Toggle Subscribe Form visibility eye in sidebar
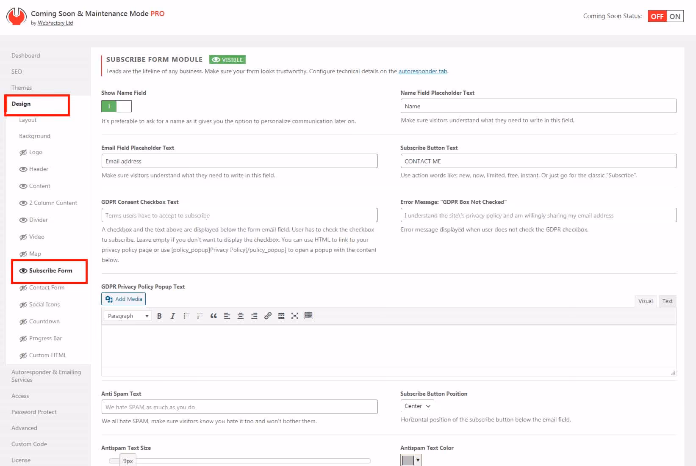The width and height of the screenshot is (696, 466). coord(23,271)
